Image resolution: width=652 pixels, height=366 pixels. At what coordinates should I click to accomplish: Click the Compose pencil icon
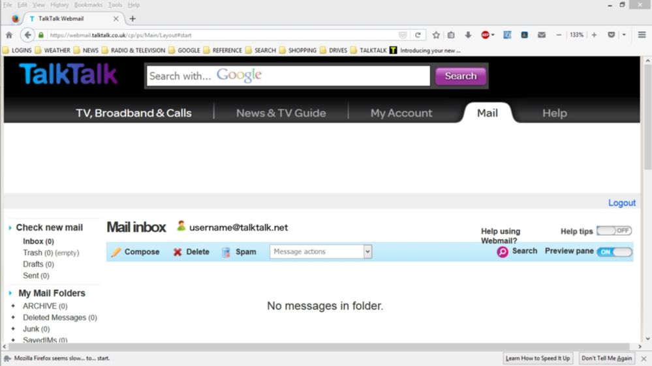(x=116, y=252)
